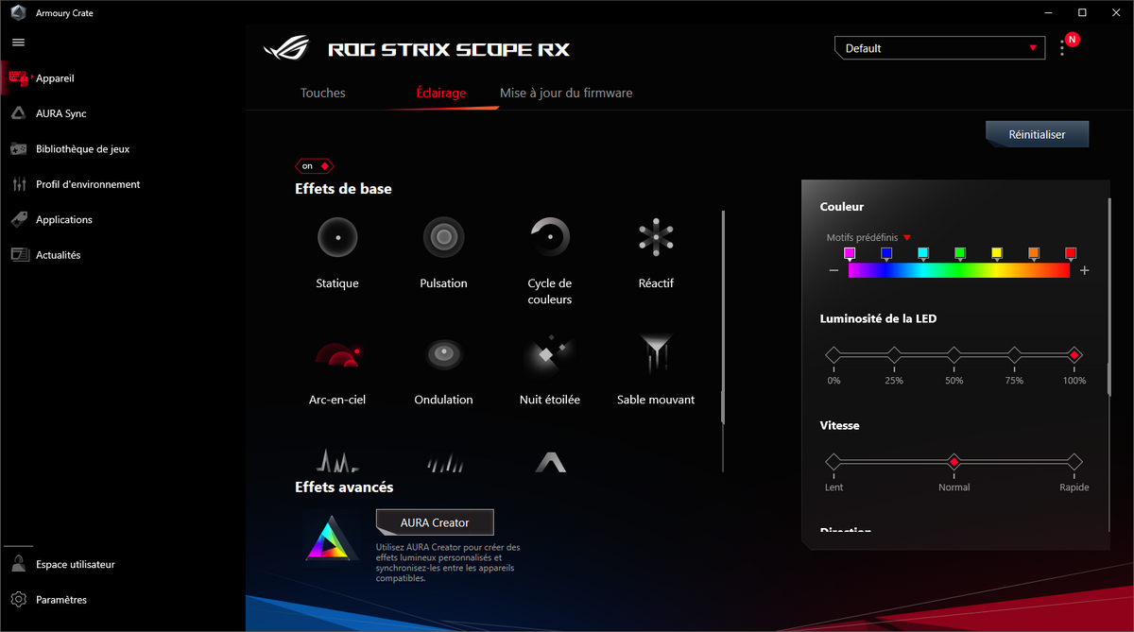Select the red color stop swatch
This screenshot has width=1134, height=632.
[x=1071, y=253]
